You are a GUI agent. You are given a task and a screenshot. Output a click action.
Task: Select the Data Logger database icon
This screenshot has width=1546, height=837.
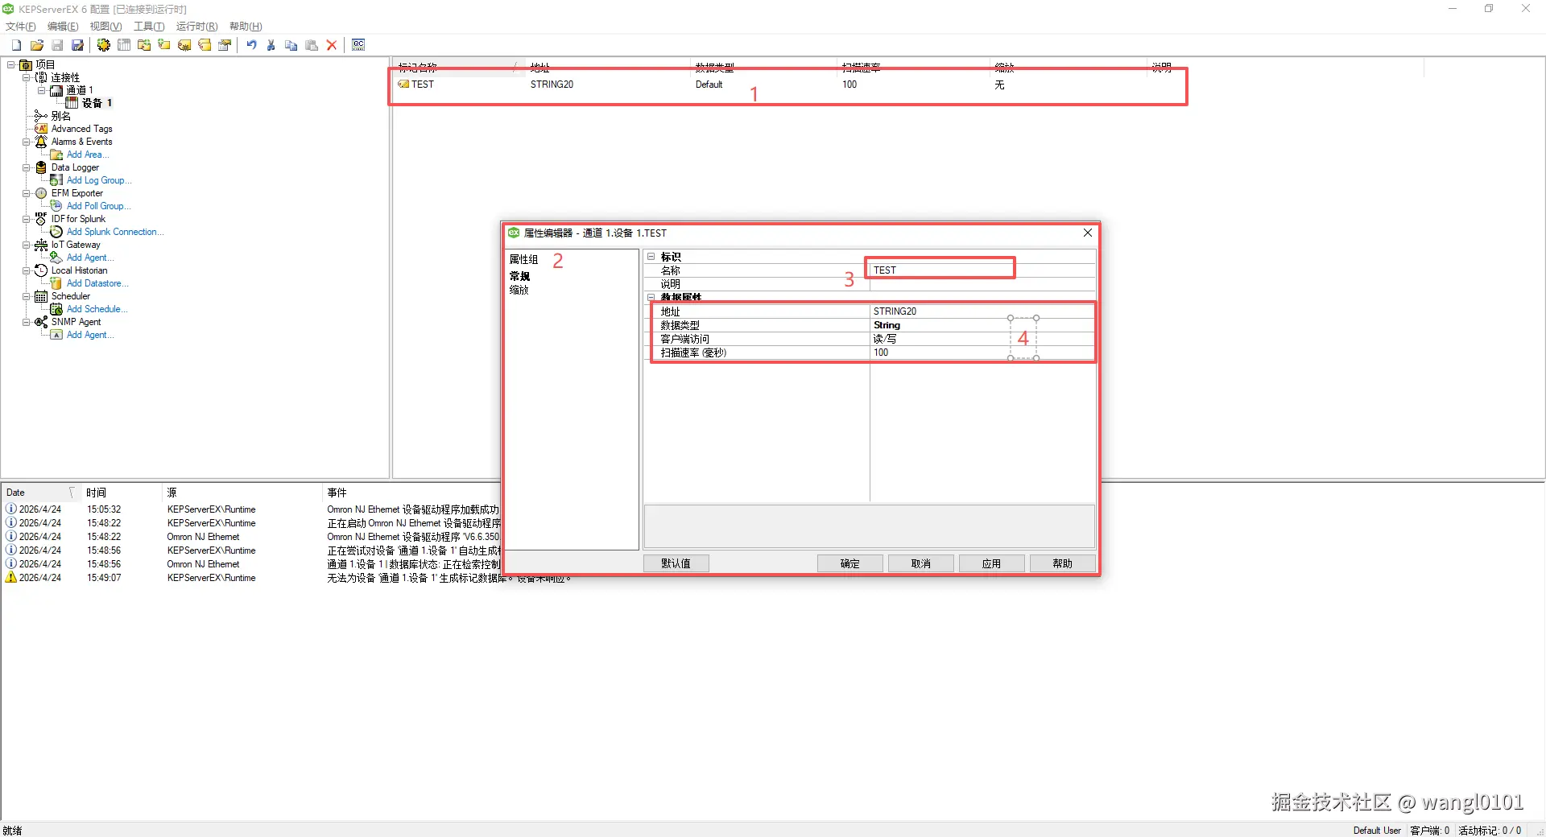click(x=41, y=167)
